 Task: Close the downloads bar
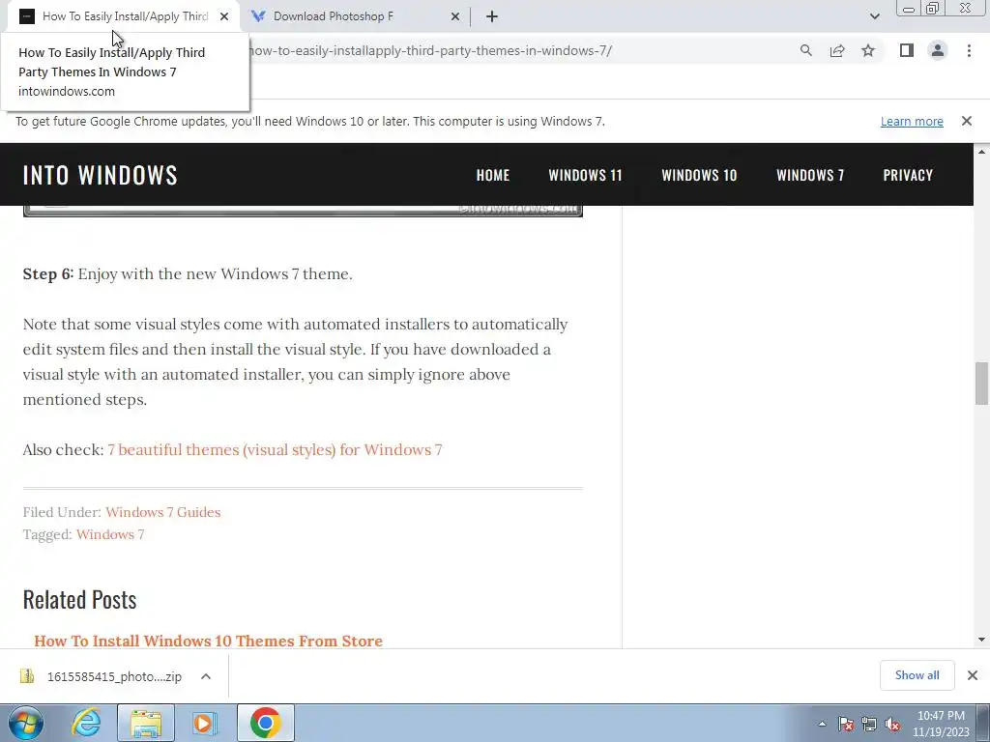[973, 675]
